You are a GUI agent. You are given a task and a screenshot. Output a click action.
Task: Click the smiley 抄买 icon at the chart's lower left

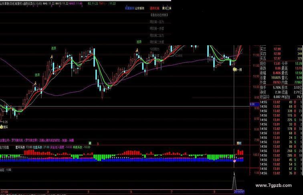[x=2, y=127]
